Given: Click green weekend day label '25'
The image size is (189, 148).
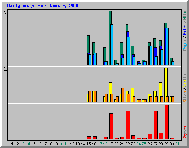Looking at the screenshot, I should [x=144, y=144].
